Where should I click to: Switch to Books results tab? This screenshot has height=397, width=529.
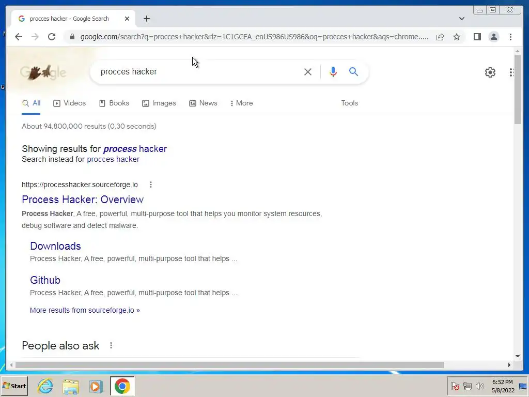(x=114, y=103)
